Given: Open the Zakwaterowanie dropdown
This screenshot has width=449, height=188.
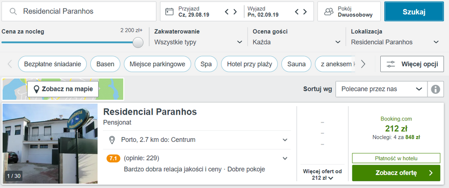Looking at the screenshot, I should 198,42.
